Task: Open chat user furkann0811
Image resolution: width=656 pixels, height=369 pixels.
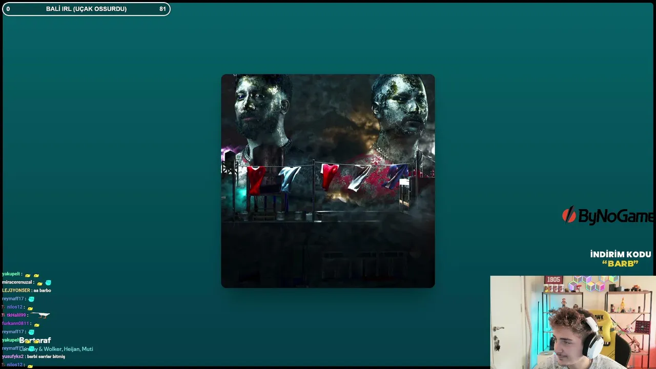Action: [16, 323]
